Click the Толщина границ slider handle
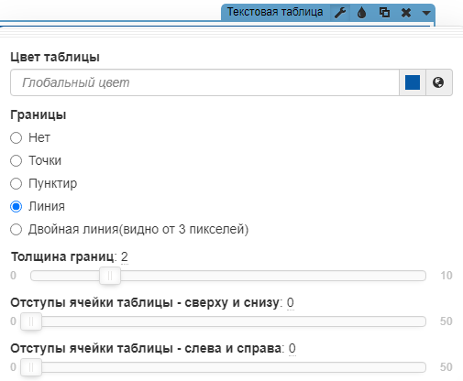Image resolution: width=463 pixels, height=381 pixels. coord(110,276)
